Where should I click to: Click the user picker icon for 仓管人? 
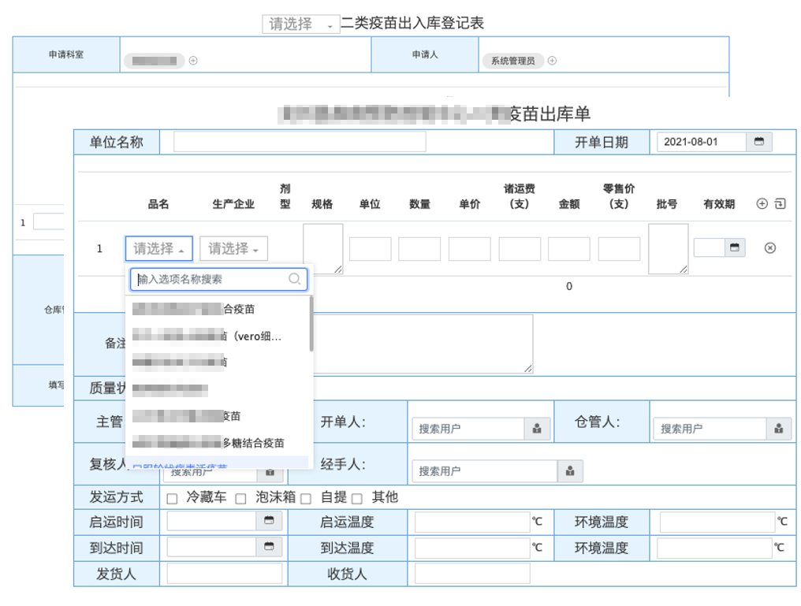(778, 429)
